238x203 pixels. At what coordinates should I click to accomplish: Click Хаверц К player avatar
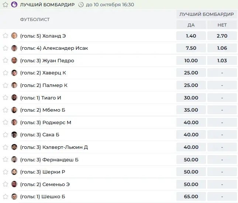[14, 73]
